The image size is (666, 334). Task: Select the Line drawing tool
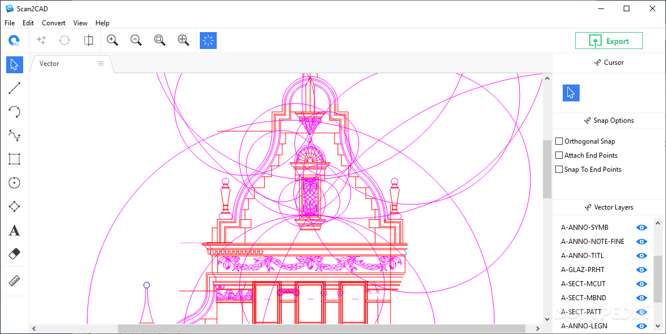click(x=14, y=88)
